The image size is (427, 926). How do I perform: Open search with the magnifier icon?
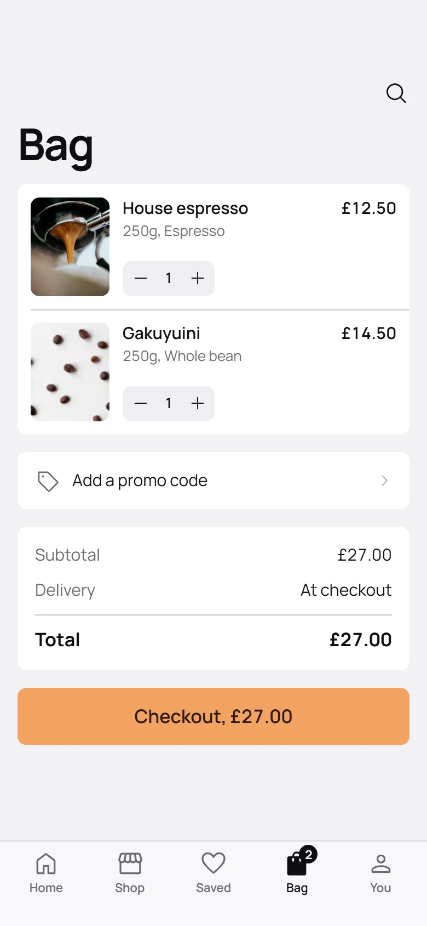click(396, 93)
